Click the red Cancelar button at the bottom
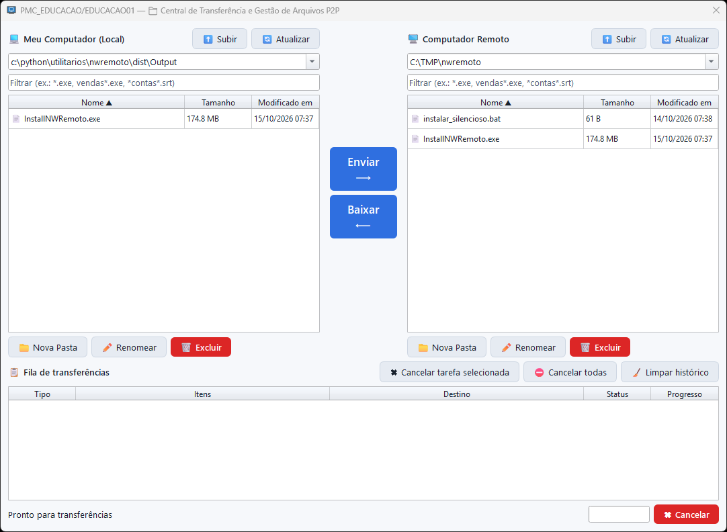This screenshot has width=727, height=532. click(x=686, y=515)
